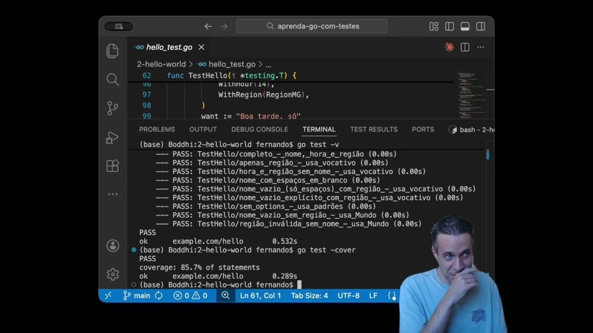Switch to the PROBLEMS panel tab
593x333 pixels.
click(157, 129)
